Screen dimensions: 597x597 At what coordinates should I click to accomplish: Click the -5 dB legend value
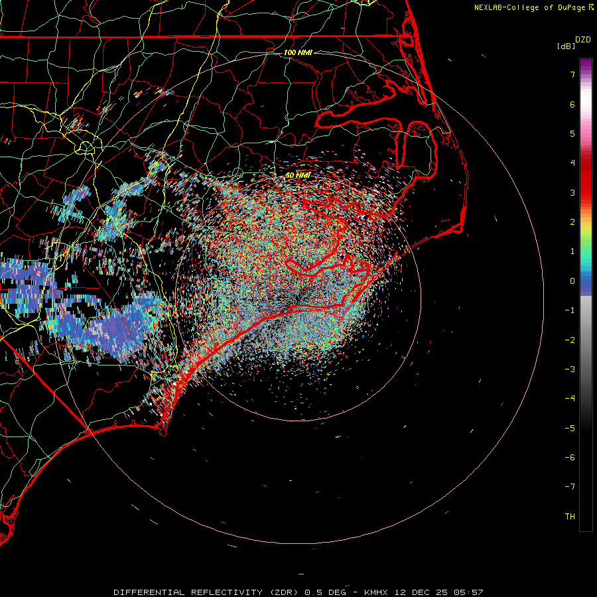click(x=570, y=429)
